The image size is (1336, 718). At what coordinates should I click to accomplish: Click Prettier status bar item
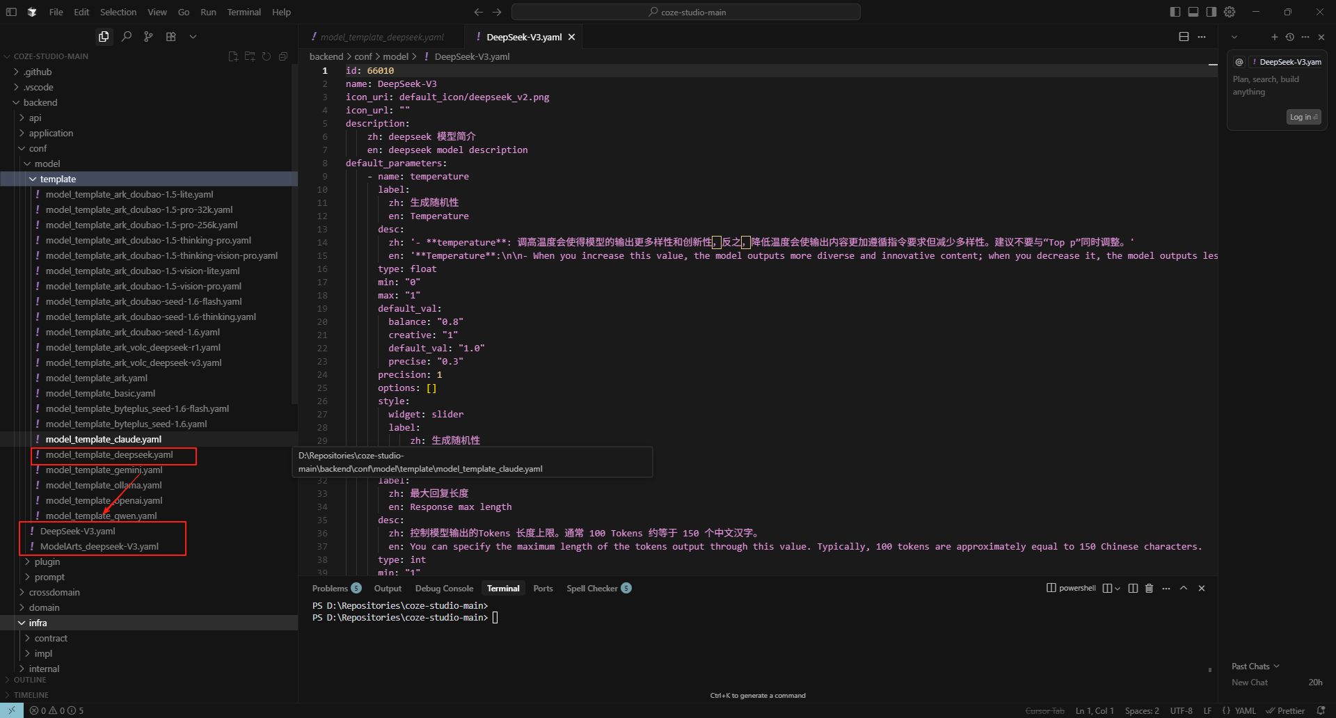[x=1285, y=710]
